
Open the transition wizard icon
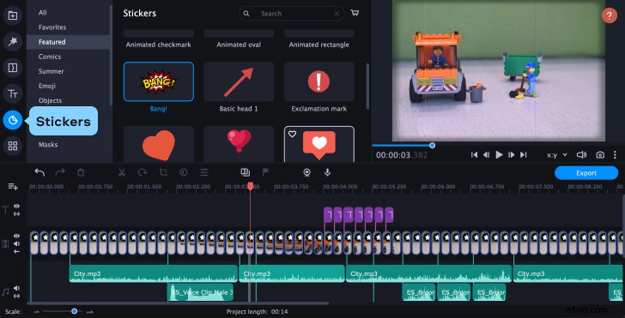click(246, 172)
